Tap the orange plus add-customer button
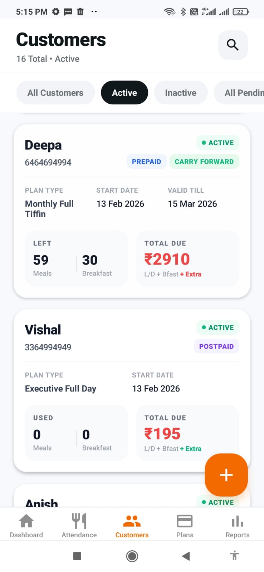This screenshot has width=264, height=572. coord(226,475)
